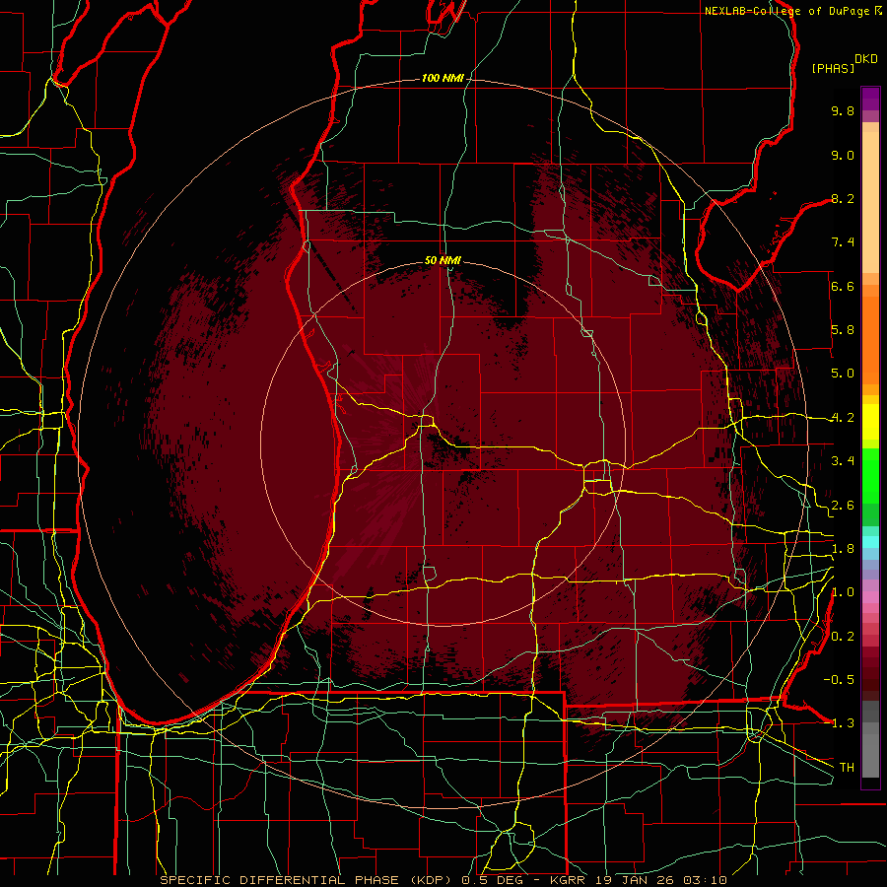Click the 1.8 legend value label

(x=843, y=549)
